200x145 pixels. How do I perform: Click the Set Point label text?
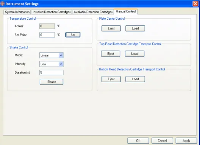click(21, 35)
